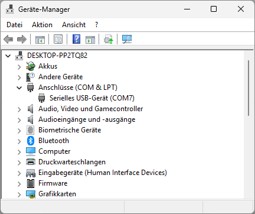
Task: Open the Ansicht menu
Action: pos(74,25)
